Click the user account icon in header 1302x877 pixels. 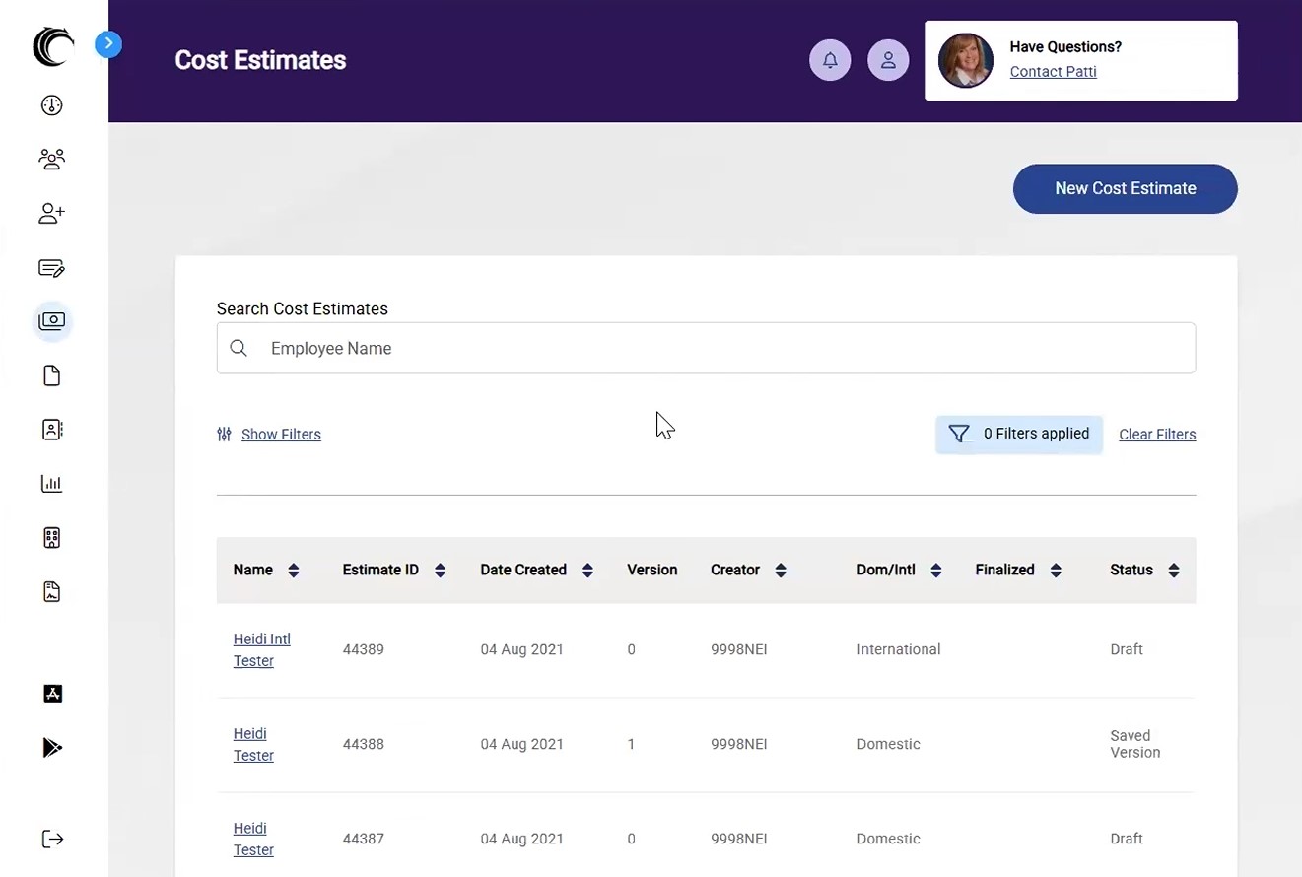(x=888, y=60)
